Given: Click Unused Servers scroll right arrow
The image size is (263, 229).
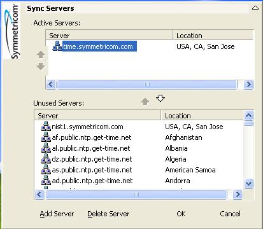Looking at the screenshot, I should pos(238,194).
